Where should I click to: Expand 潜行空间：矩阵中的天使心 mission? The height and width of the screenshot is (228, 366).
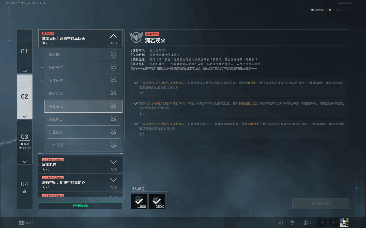113,180
